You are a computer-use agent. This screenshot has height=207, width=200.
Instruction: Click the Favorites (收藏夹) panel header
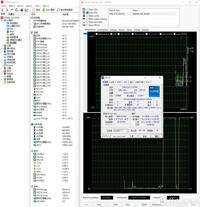coord(11,14)
